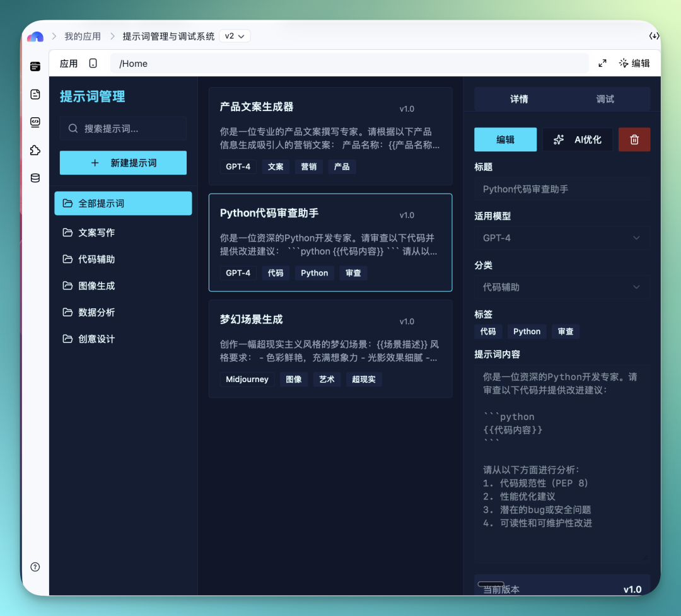Open the help question mark icon
The image size is (681, 616).
point(35,567)
